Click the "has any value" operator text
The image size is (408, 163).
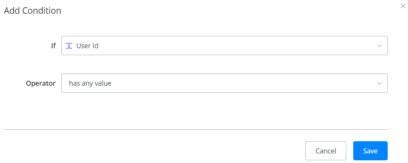tap(90, 83)
